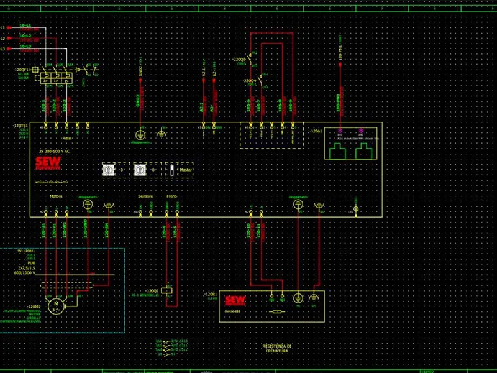Click the 'RESISTENZA DI FRENATURA' text
The image size is (497, 373).
[x=277, y=349]
